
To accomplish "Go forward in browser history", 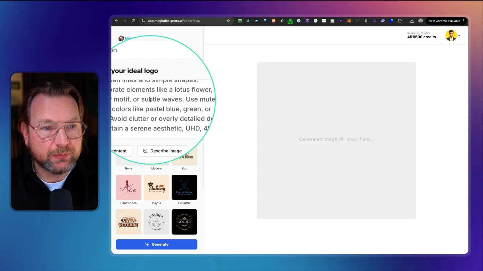I will point(125,21).
